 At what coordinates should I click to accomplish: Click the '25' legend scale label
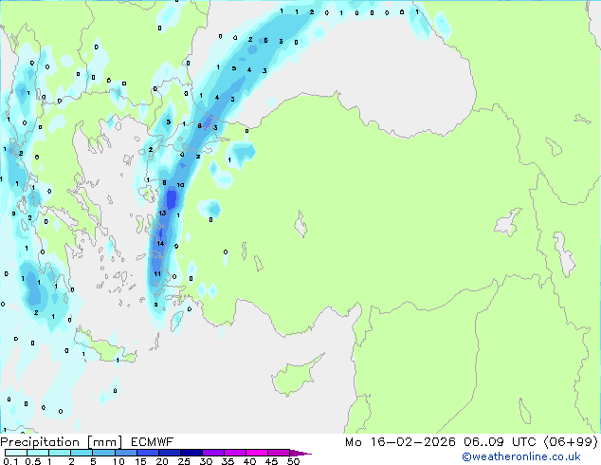pyautogui.click(x=184, y=461)
